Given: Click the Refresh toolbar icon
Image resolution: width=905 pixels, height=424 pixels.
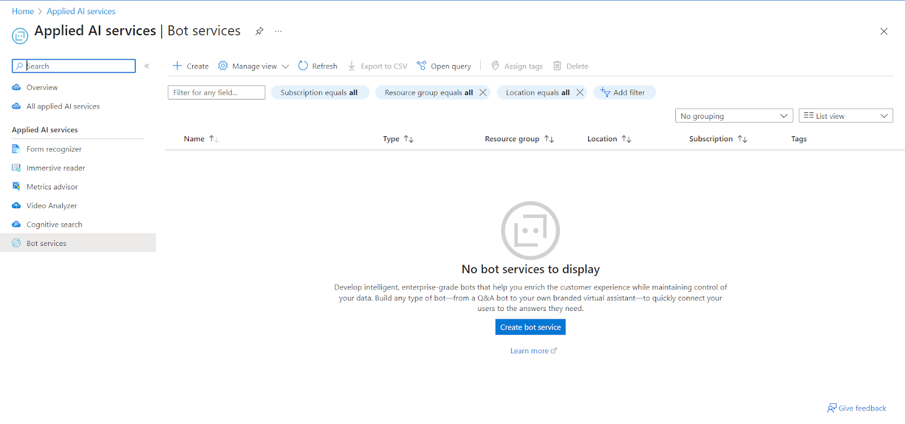Looking at the screenshot, I should pos(303,66).
